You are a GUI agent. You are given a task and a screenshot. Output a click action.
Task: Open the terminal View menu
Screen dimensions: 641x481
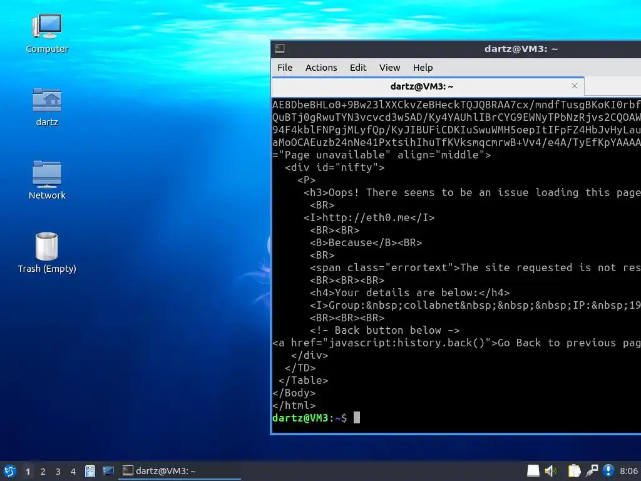pyautogui.click(x=389, y=68)
